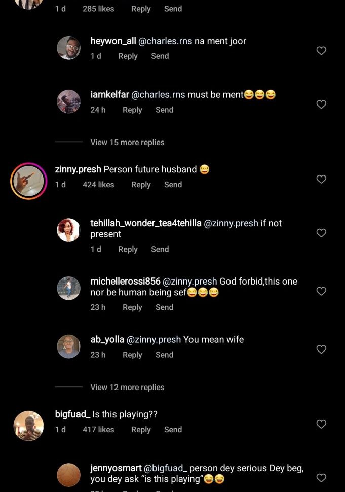Open the @charles.rns mention in heywon_all's reply
Viewport: 345px width, 492px height.
[165, 41]
